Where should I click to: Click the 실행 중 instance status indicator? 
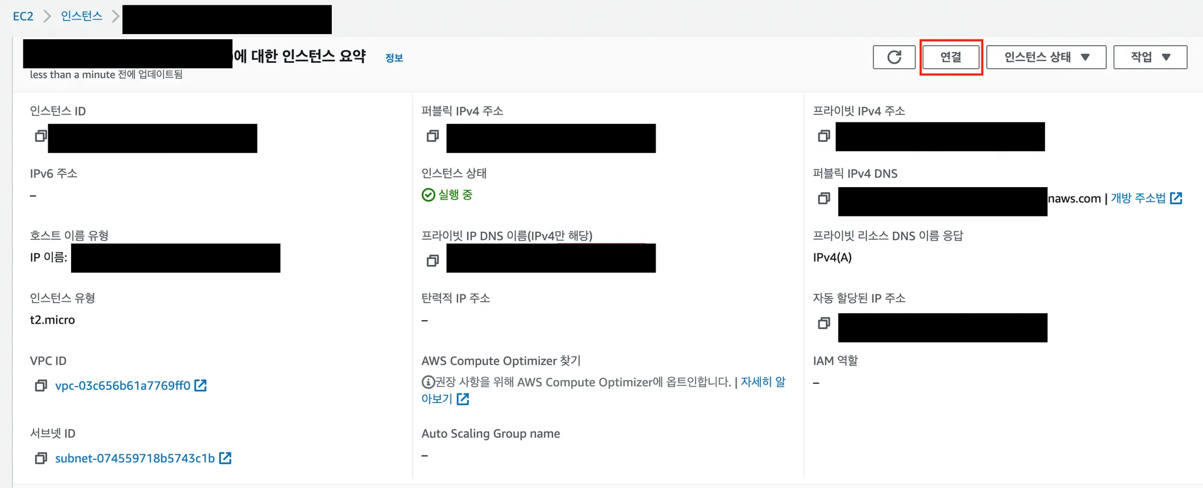point(448,195)
